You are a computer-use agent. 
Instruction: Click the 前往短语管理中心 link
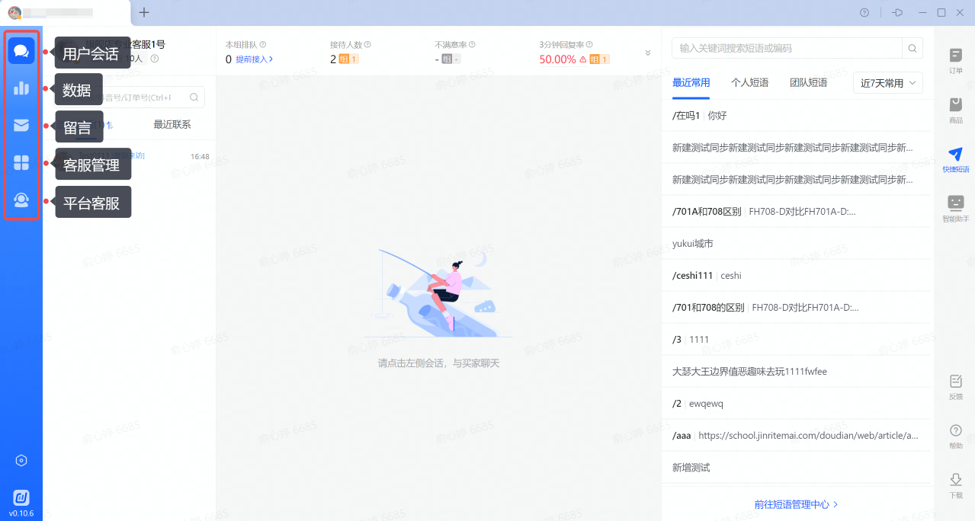coord(796,504)
